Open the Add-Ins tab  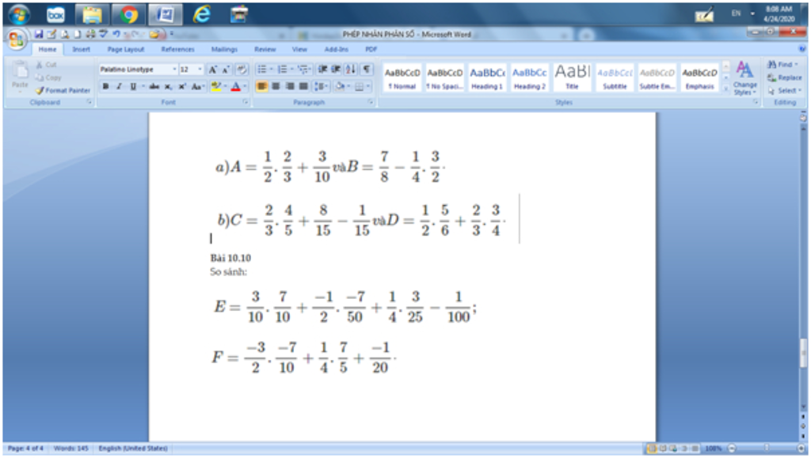(336, 50)
